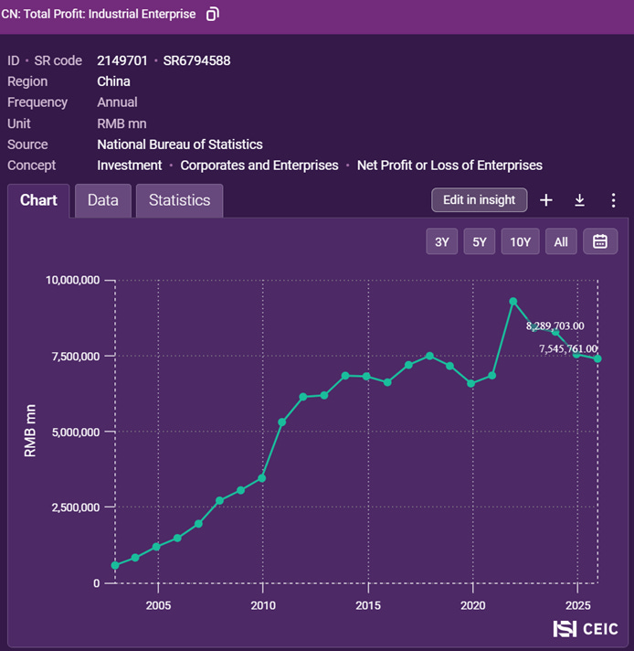Viewport: 634px width, 651px height.
Task: Click the data point above 2010
Action: (262, 478)
